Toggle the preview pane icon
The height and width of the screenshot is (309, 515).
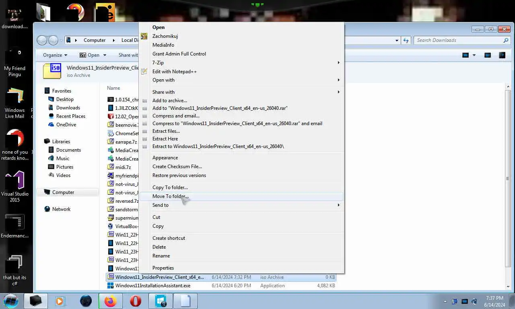[x=488, y=55]
